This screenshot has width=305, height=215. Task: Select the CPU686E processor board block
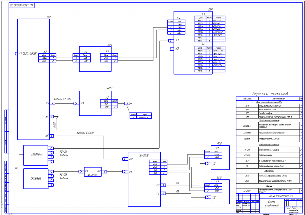pyautogui.click(x=36, y=179)
